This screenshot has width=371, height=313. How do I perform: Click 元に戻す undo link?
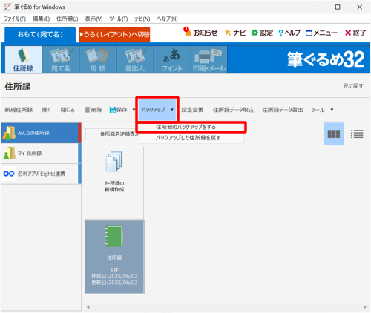[x=353, y=86]
